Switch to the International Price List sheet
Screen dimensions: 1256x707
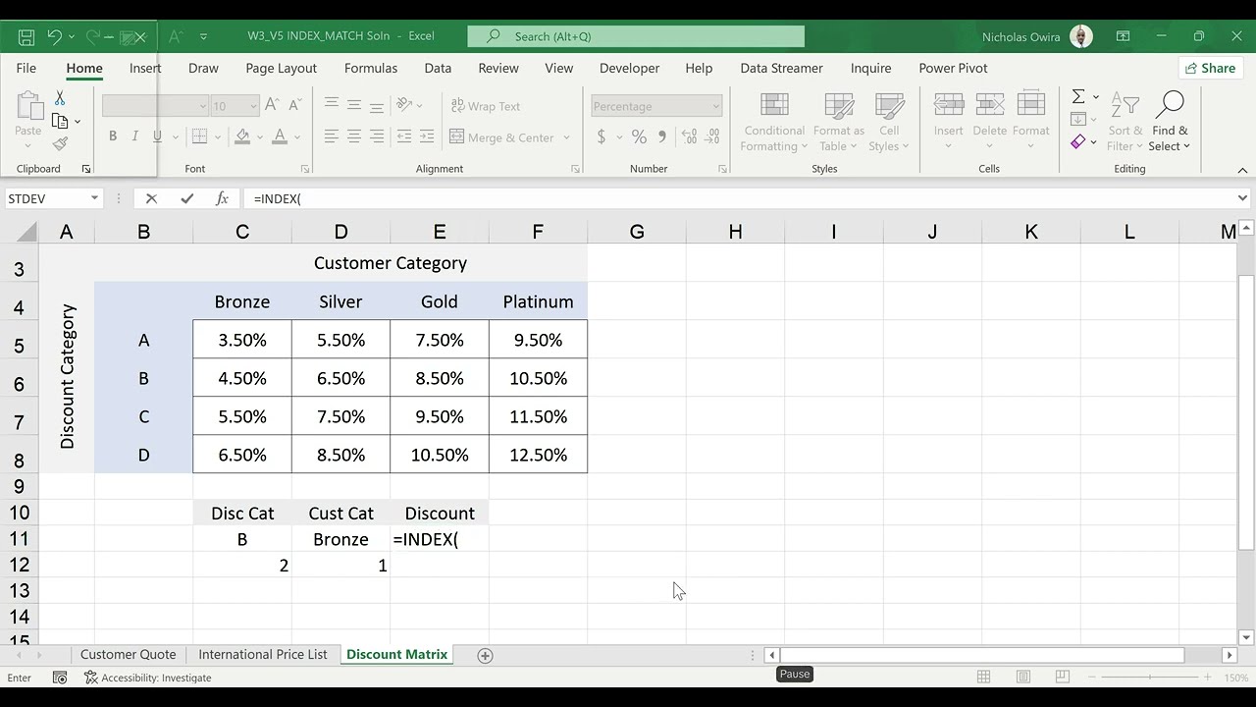[263, 654]
